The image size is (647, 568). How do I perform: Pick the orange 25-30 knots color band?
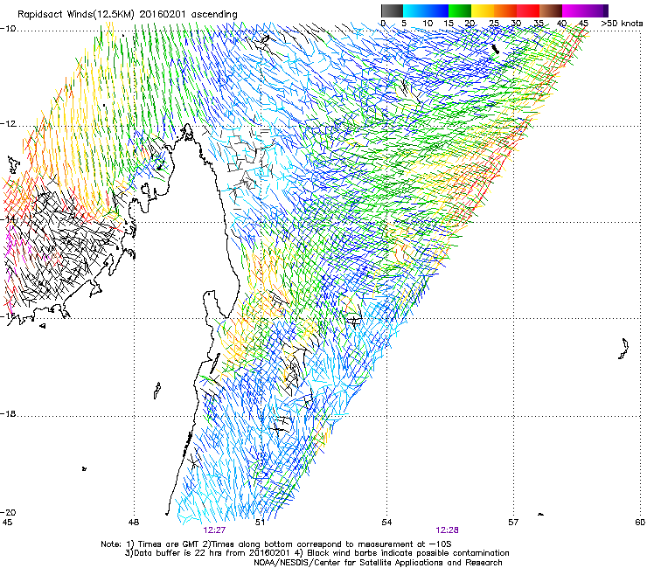[x=505, y=10]
